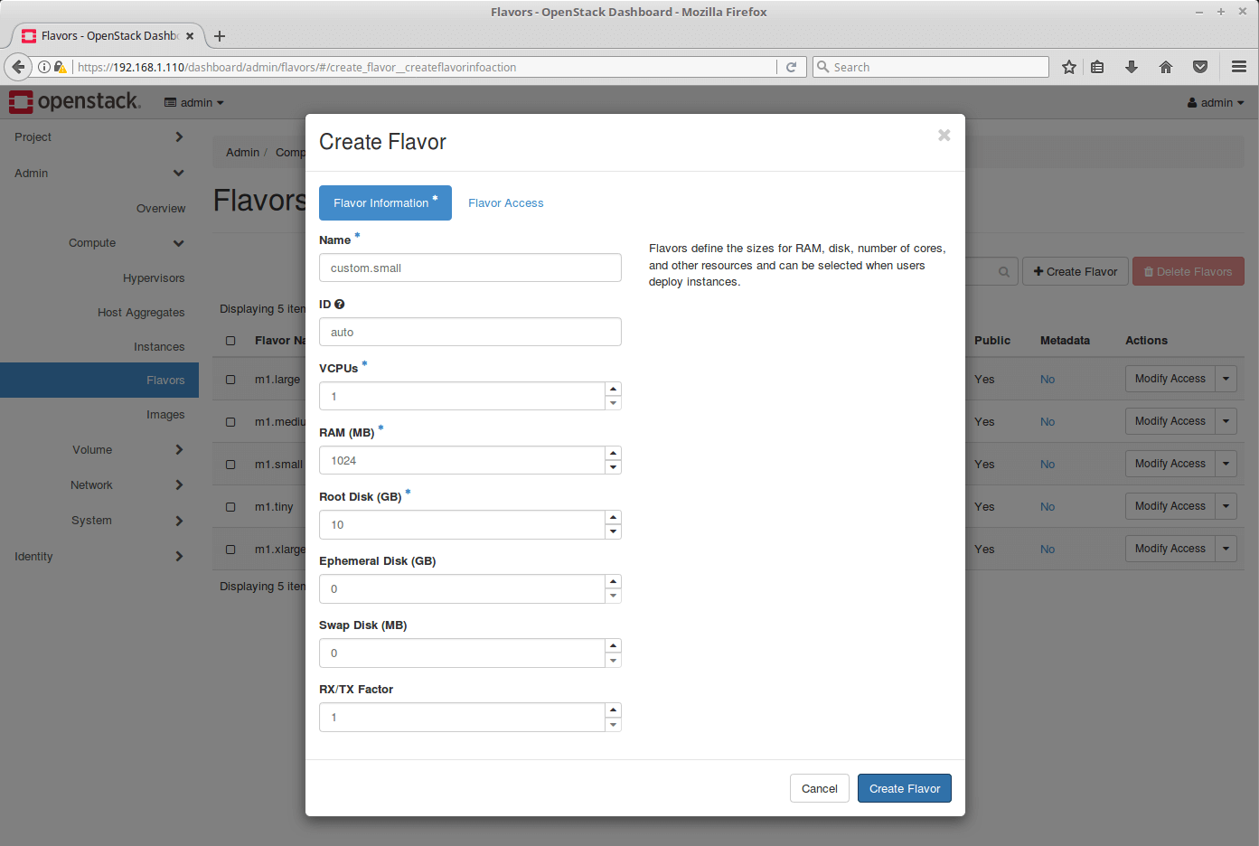The height and width of the screenshot is (846, 1259).
Task: Open admin project dropdown in header
Action: (x=193, y=102)
